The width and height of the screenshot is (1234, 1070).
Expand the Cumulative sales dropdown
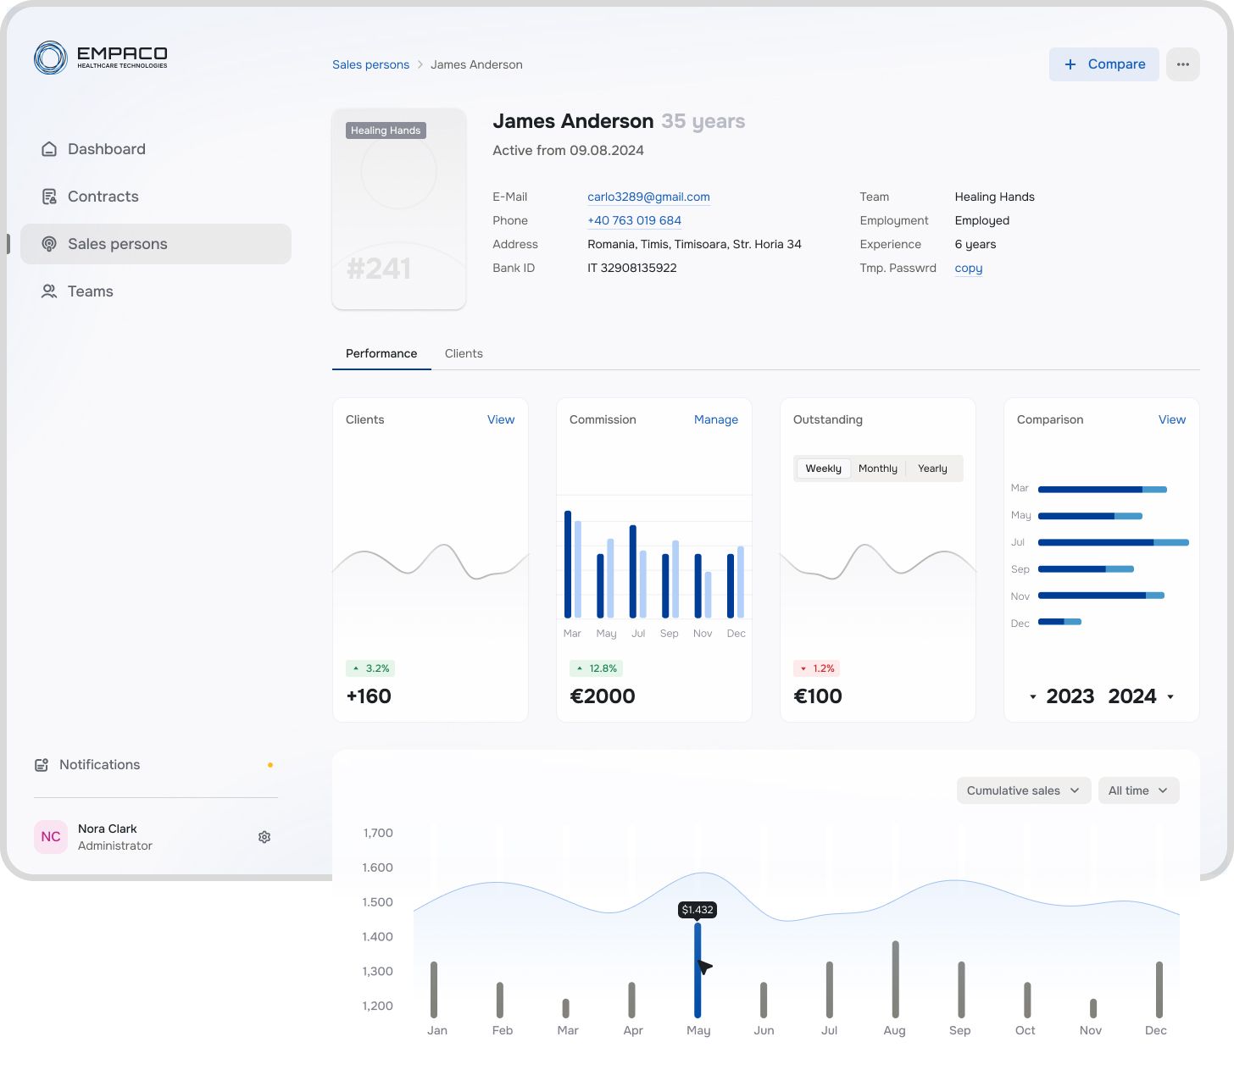[1023, 790]
